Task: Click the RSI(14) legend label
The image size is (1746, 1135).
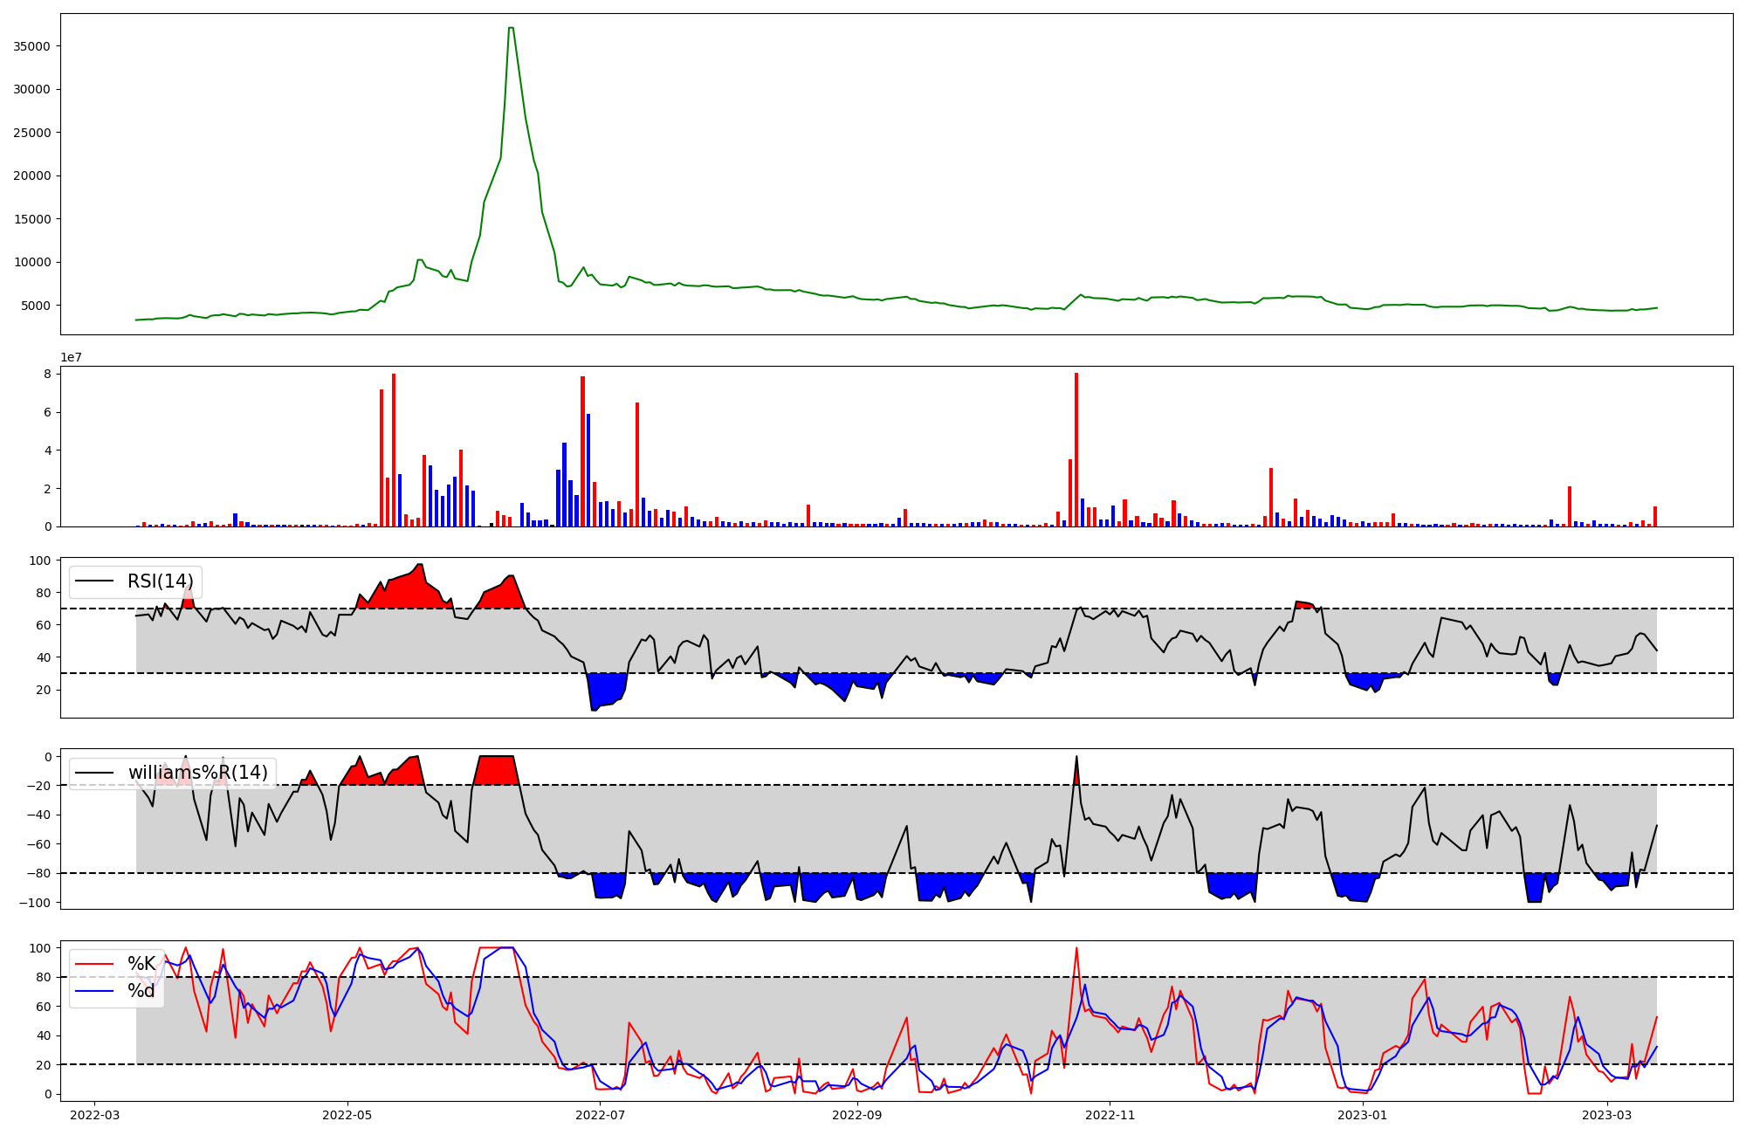Action: (160, 581)
